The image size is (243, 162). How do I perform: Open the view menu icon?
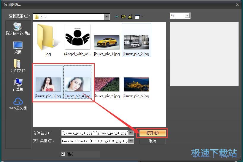point(137,17)
